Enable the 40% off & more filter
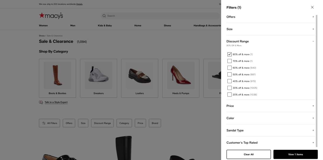 (229, 81)
